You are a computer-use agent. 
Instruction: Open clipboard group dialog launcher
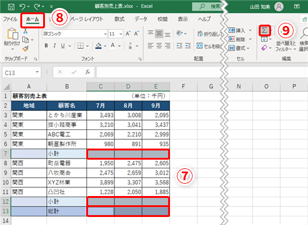(x=35, y=59)
